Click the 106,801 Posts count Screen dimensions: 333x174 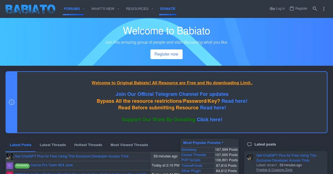click(x=226, y=160)
